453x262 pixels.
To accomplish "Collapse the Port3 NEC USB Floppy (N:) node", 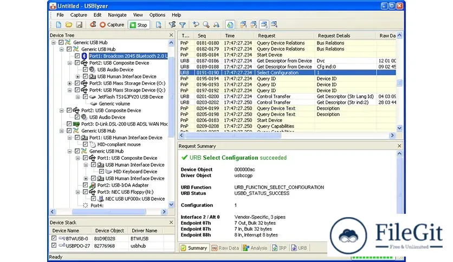I will 77,192.
